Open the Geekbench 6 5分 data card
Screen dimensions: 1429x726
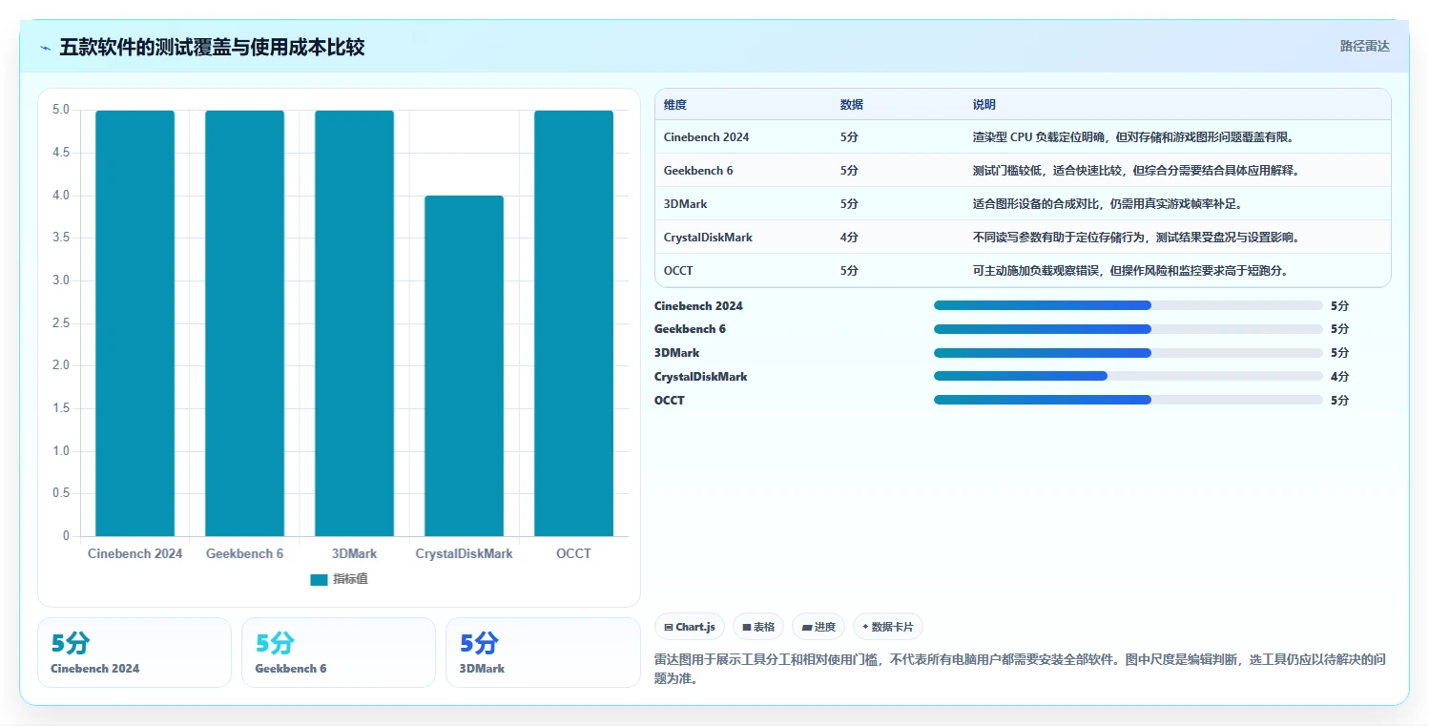pyautogui.click(x=339, y=653)
